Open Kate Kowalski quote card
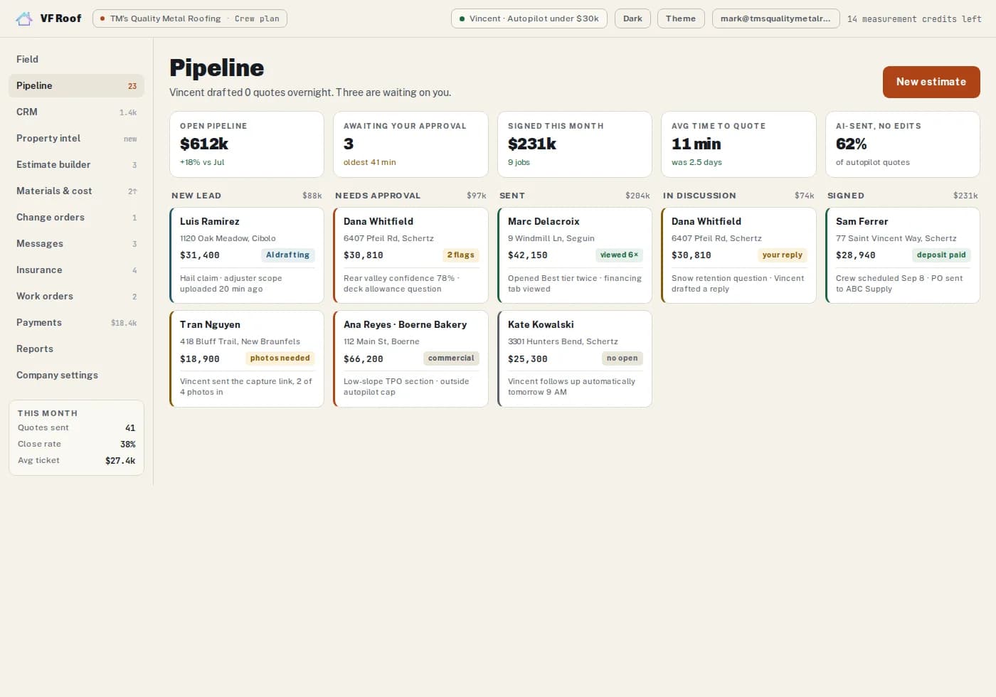The image size is (996, 697). [575, 358]
